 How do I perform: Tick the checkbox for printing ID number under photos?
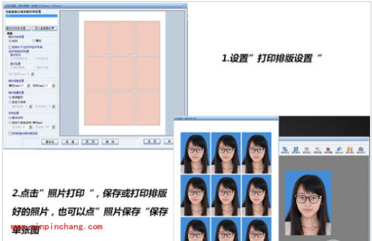(x=10, y=47)
